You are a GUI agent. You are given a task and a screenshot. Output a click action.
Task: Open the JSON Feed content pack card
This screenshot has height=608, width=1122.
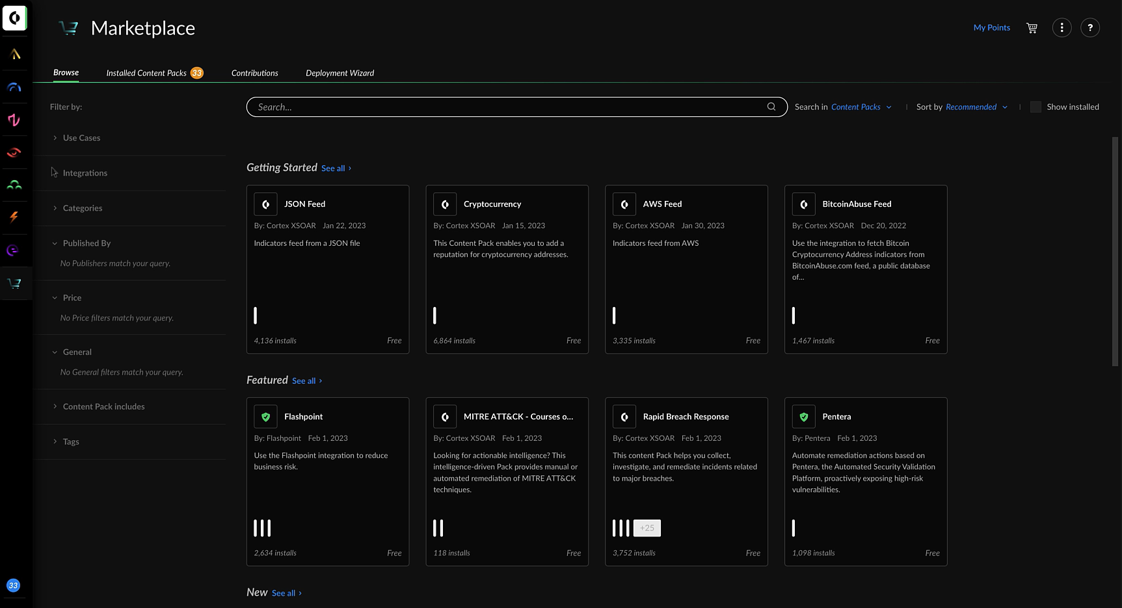pos(328,269)
